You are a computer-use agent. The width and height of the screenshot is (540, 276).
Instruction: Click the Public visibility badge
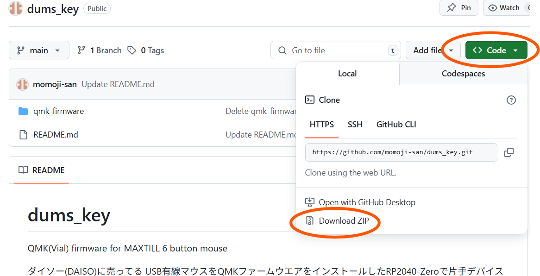(x=97, y=9)
